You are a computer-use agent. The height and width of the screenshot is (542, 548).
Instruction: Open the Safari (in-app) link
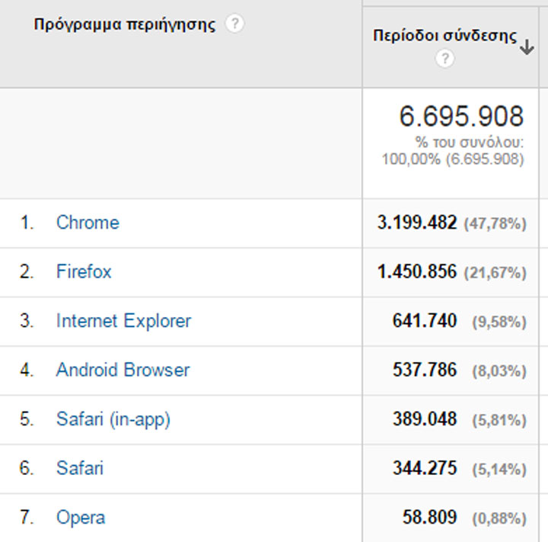[113, 419]
